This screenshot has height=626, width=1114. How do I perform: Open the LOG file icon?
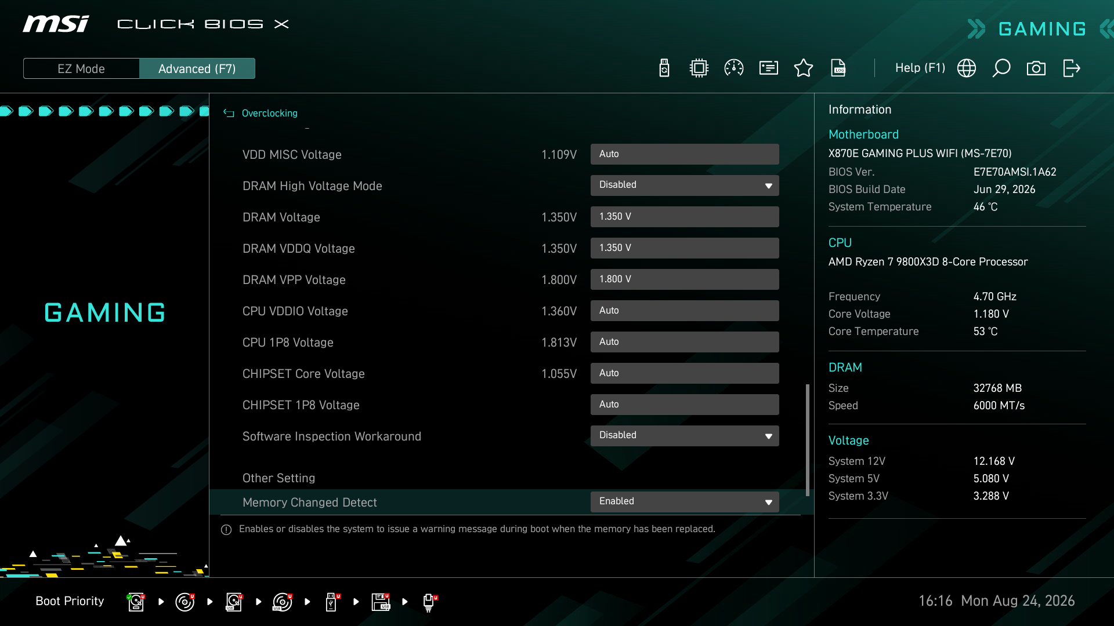(838, 68)
